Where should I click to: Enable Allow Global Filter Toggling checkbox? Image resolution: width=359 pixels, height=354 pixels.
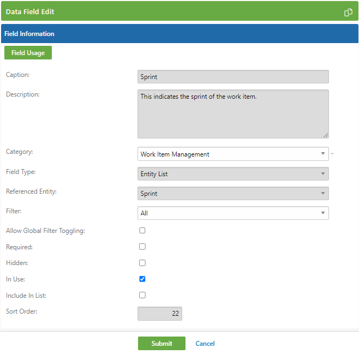tap(142, 230)
